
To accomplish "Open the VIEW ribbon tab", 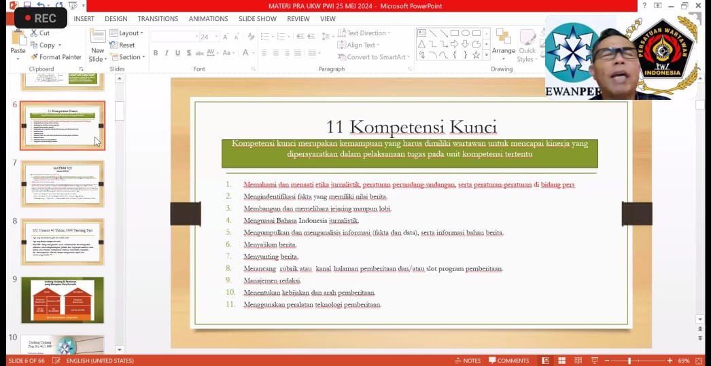I will [328, 18].
